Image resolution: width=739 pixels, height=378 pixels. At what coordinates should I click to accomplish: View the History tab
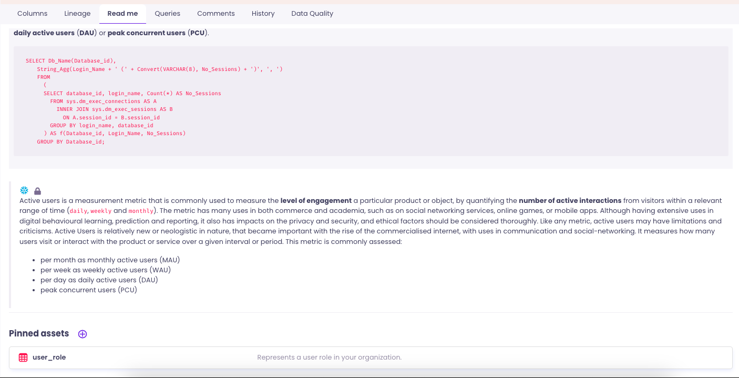tap(263, 14)
